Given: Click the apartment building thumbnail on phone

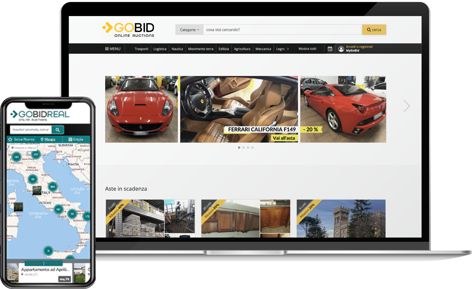Looking at the screenshot, I should click(13, 273).
